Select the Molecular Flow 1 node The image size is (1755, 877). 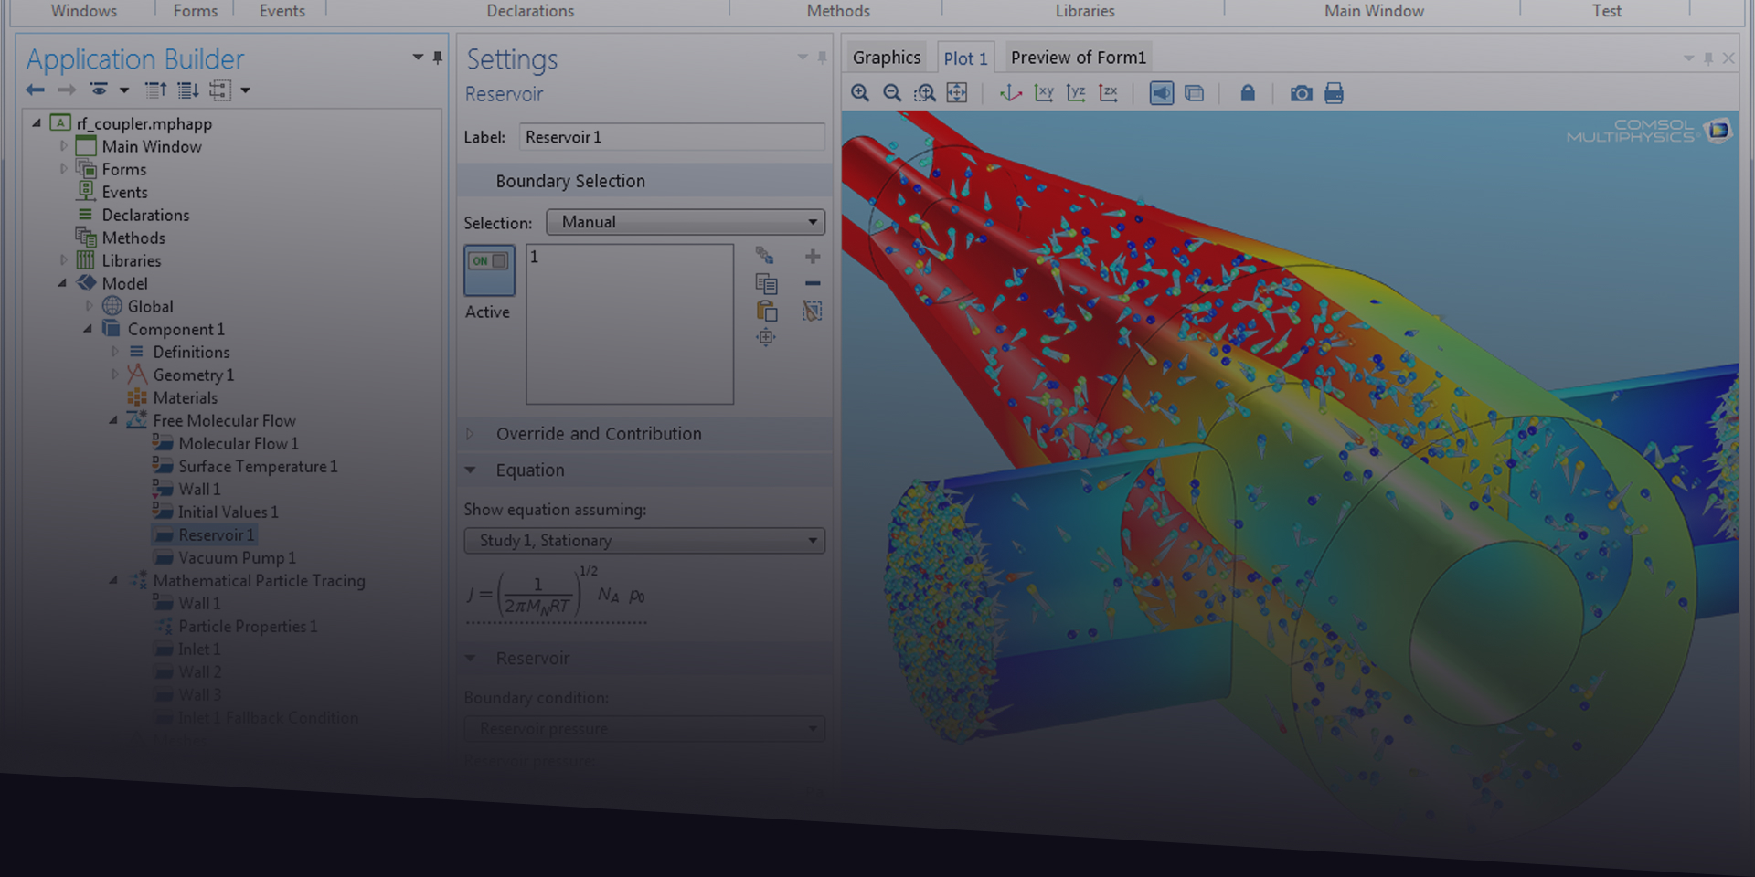[239, 443]
